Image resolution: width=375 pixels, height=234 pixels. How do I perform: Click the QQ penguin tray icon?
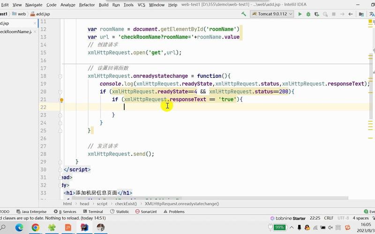pos(307,227)
